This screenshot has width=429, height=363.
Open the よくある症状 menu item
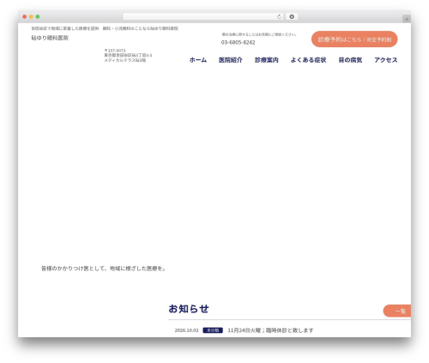tap(308, 60)
